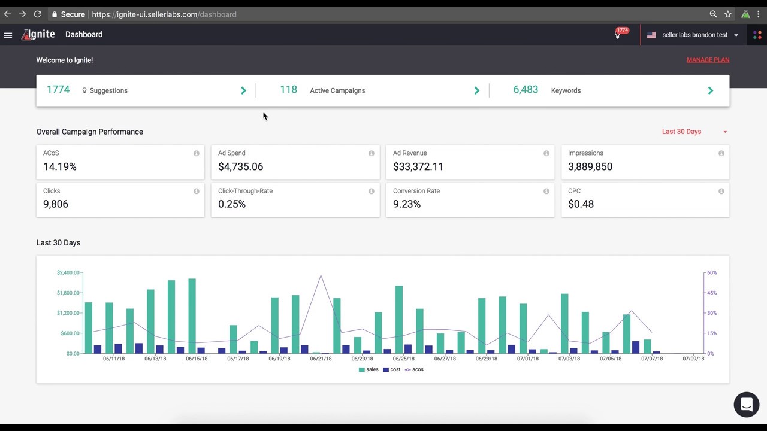Expand Suggestions with the green arrow
This screenshot has width=767, height=431.
tap(243, 90)
